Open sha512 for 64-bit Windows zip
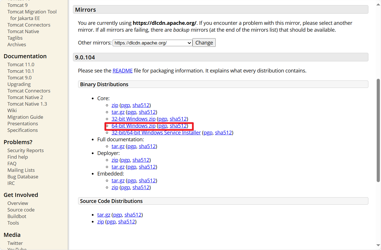The image size is (381, 250). click(x=178, y=126)
